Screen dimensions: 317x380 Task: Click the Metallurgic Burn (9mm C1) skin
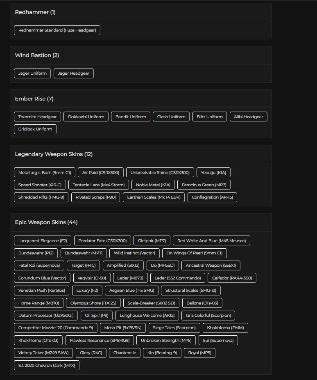pyautogui.click(x=45, y=173)
